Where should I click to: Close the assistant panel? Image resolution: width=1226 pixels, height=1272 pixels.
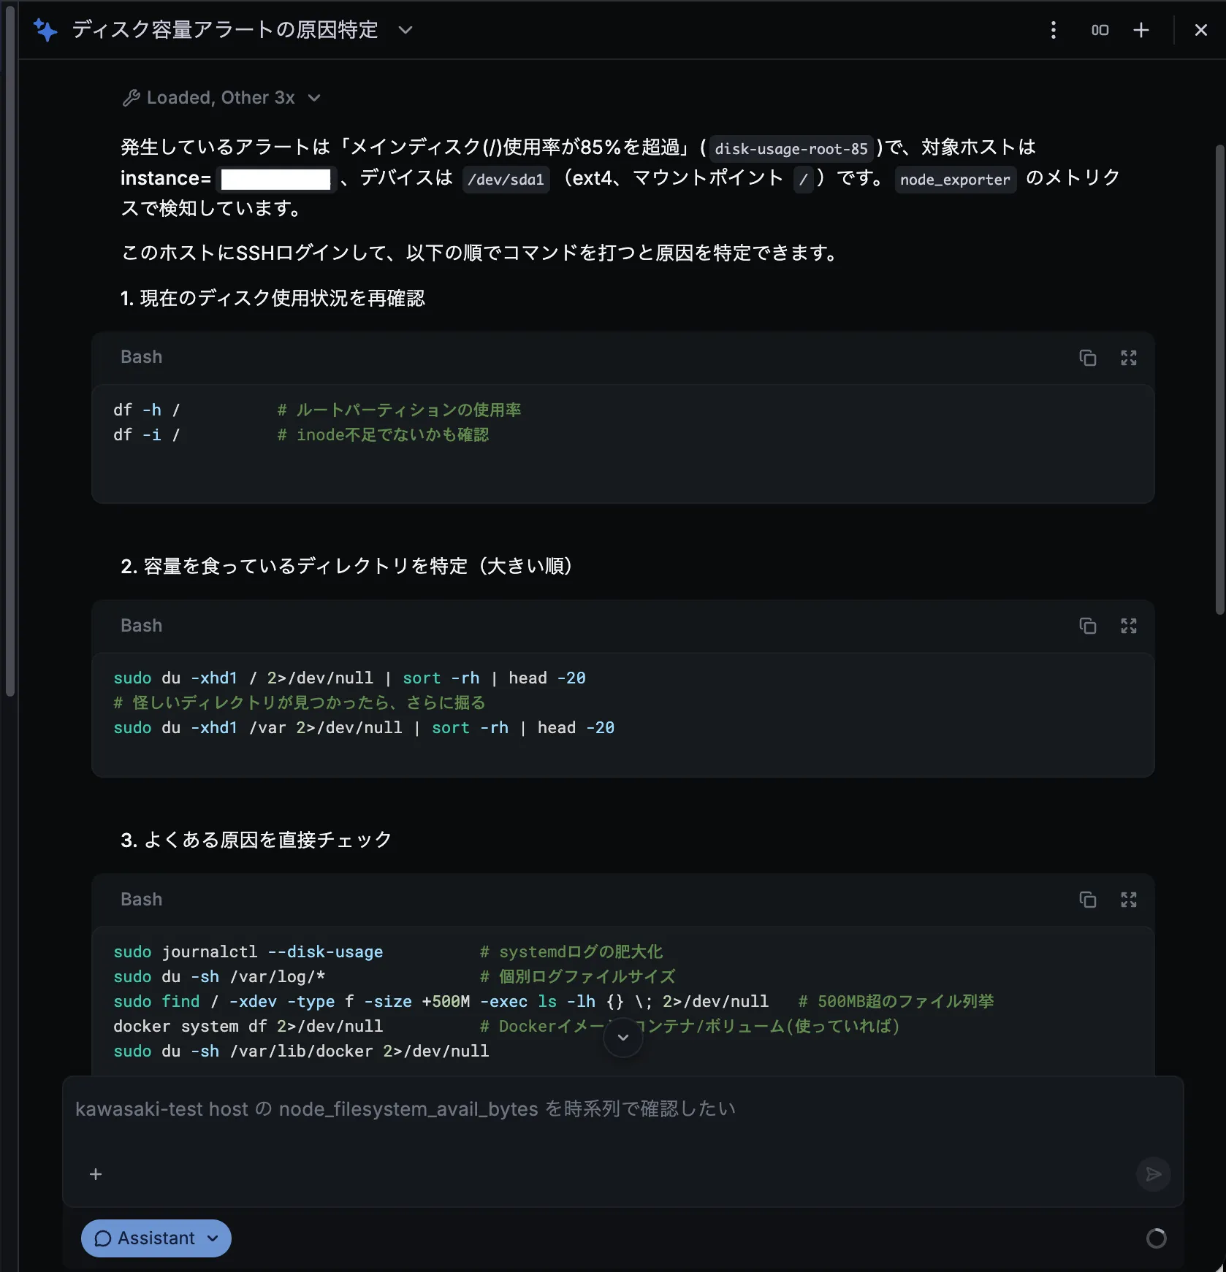pyautogui.click(x=1200, y=30)
